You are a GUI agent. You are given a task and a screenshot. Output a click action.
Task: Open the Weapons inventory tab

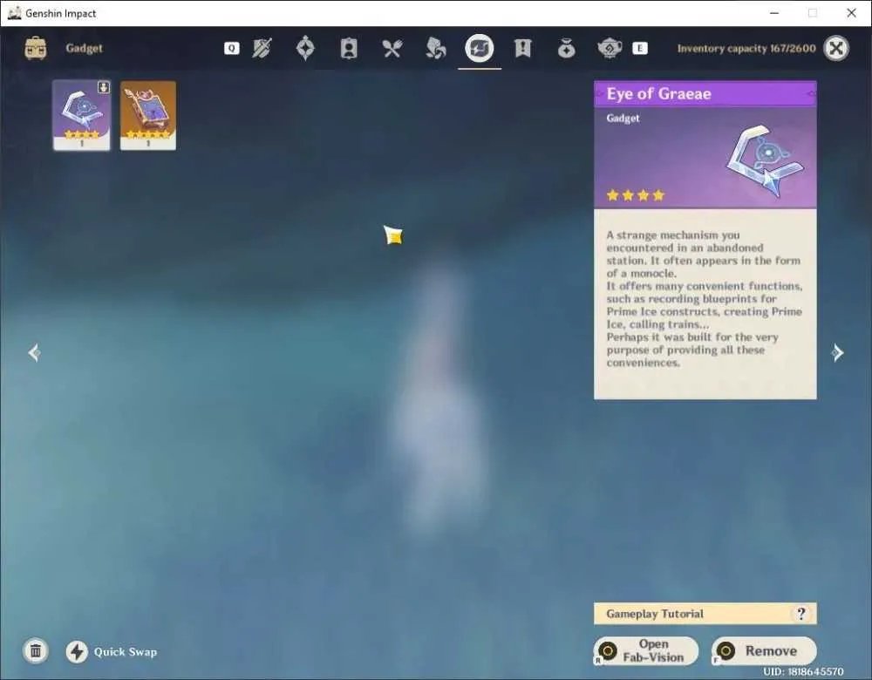click(x=262, y=48)
